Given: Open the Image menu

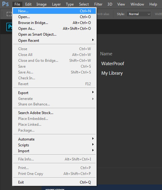Looking at the screenshot, I should 42,4.
